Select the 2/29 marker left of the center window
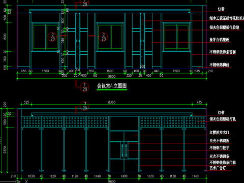 click(103, 37)
